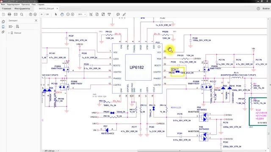Select the Manual bookmark entry
Screen dimensions: 271x152
click(17, 33)
